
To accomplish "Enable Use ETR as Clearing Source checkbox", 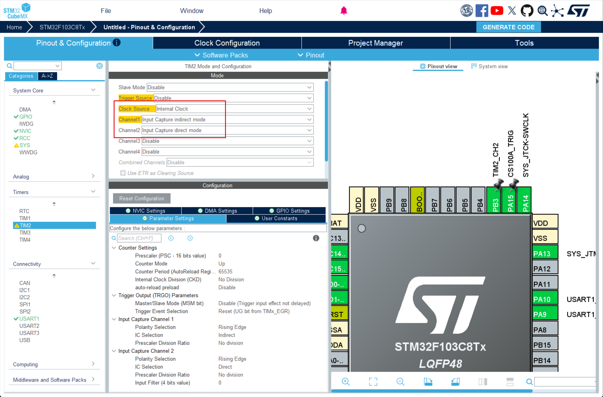I will point(123,173).
